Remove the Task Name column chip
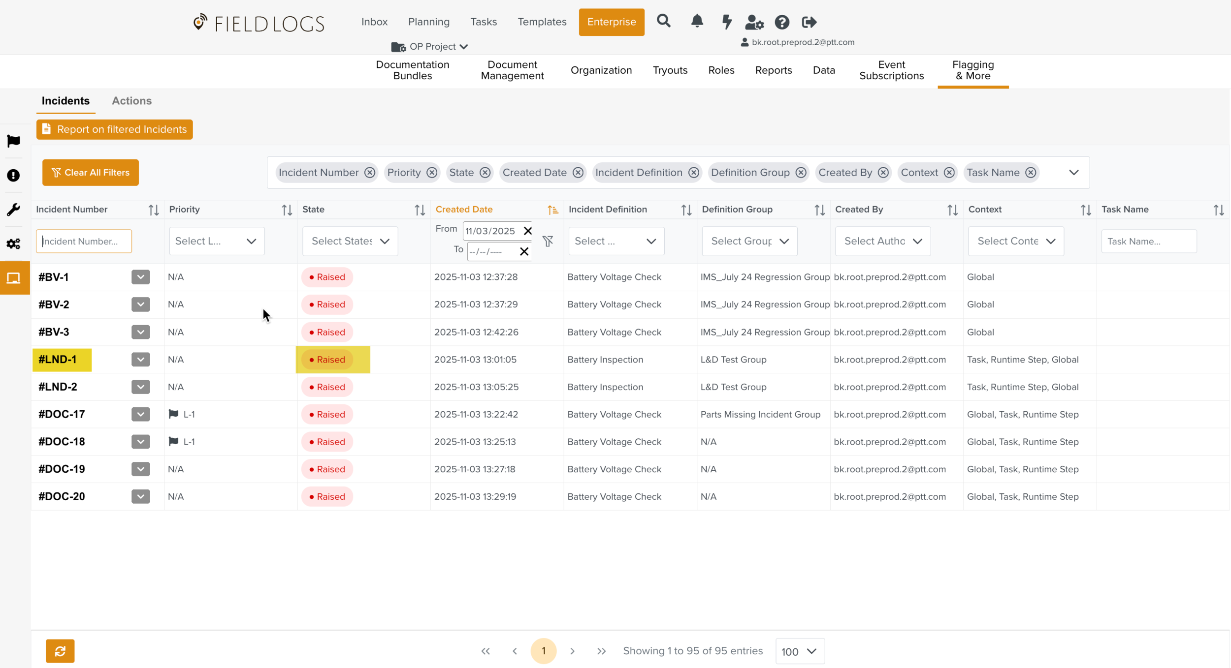Screen dimensions: 1231x668 click(1031, 173)
